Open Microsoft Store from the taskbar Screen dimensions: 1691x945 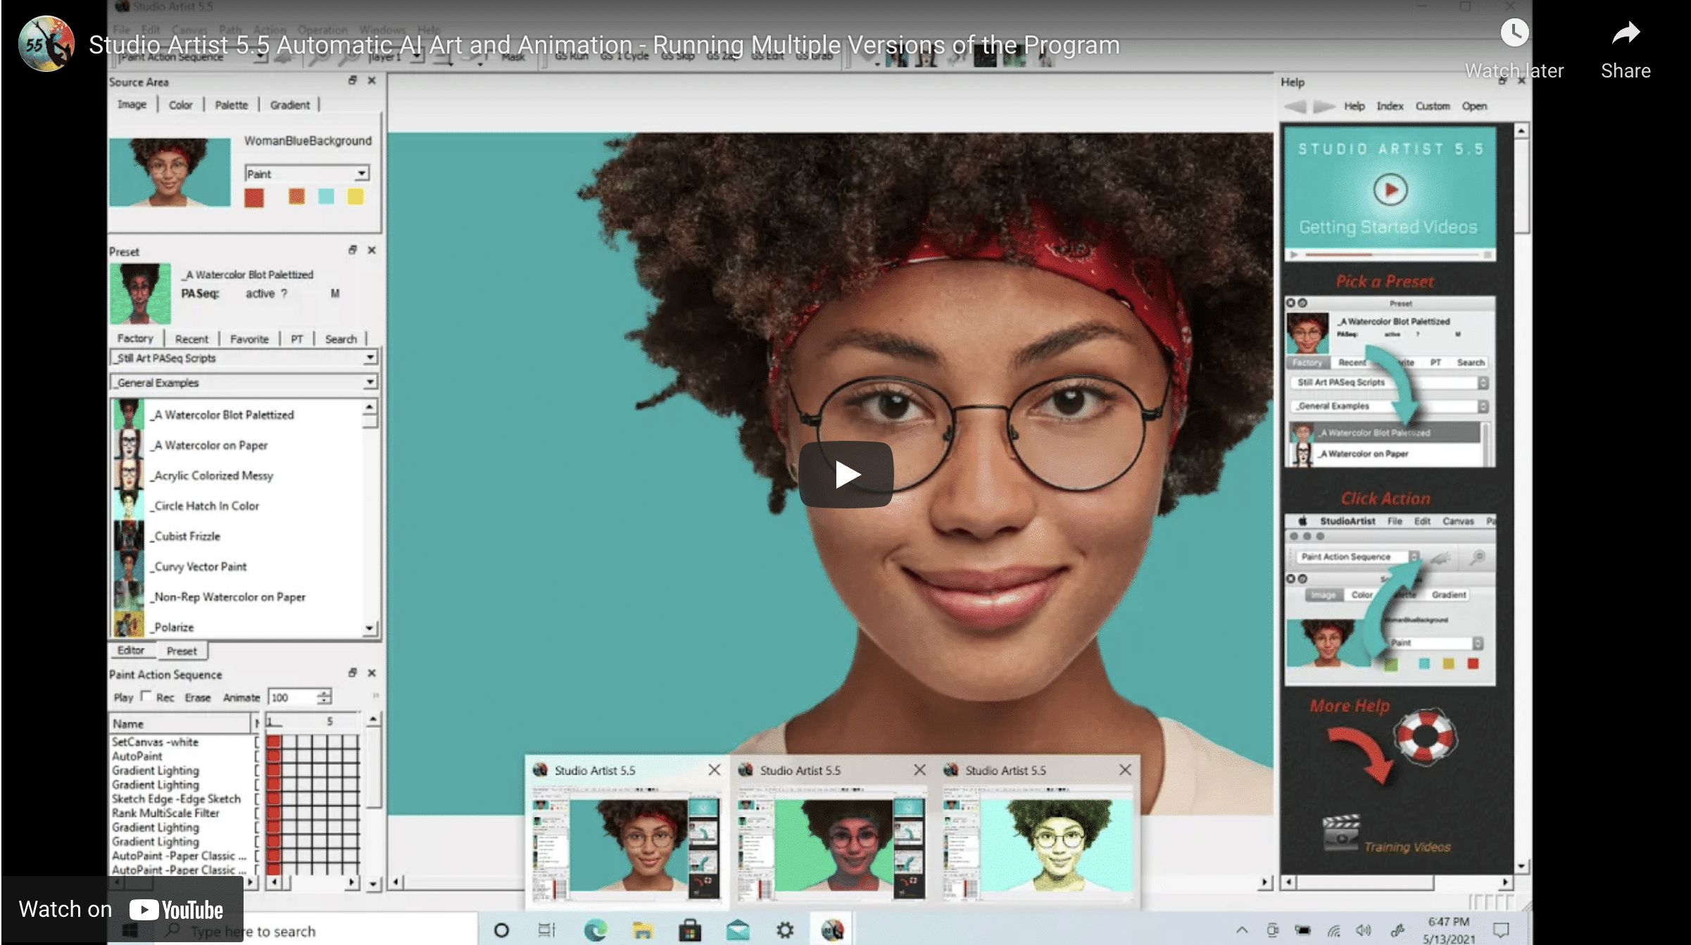coord(690,930)
